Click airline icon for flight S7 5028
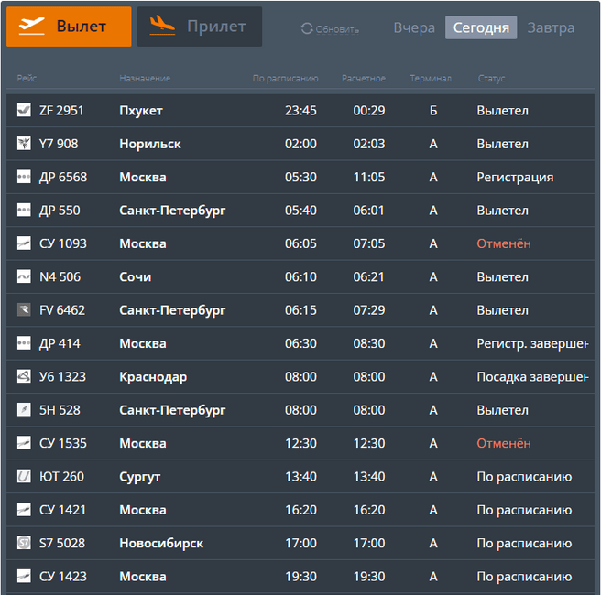 coord(24,544)
